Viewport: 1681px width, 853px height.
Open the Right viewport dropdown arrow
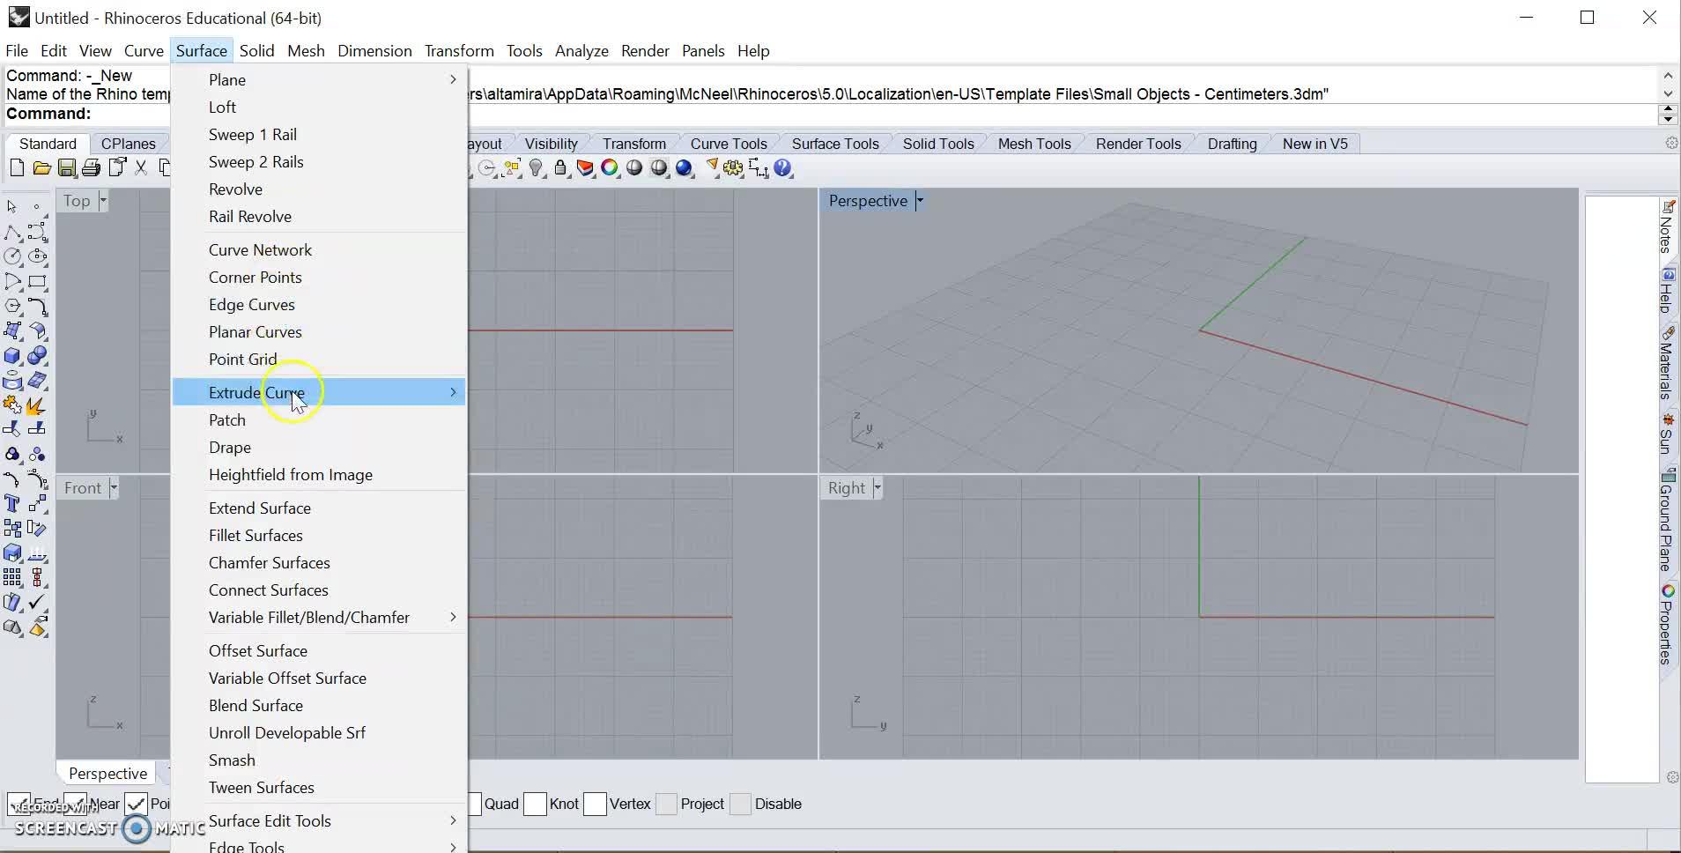click(x=877, y=488)
